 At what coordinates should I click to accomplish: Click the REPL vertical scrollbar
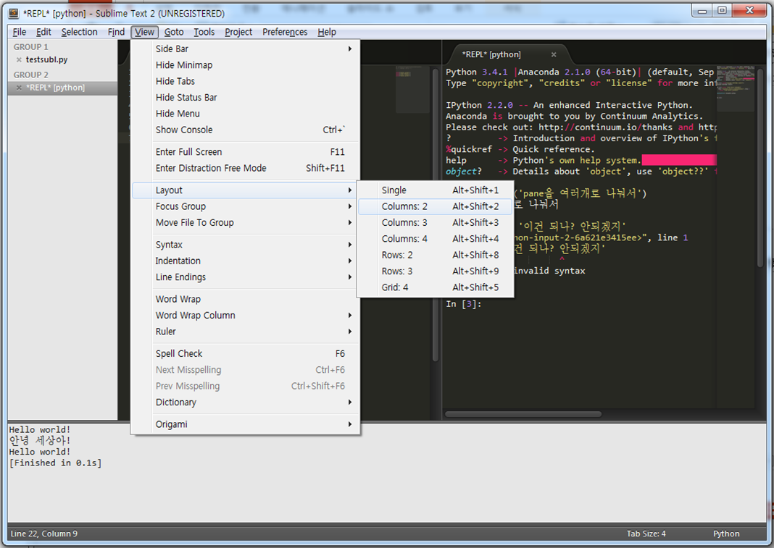[761, 168]
